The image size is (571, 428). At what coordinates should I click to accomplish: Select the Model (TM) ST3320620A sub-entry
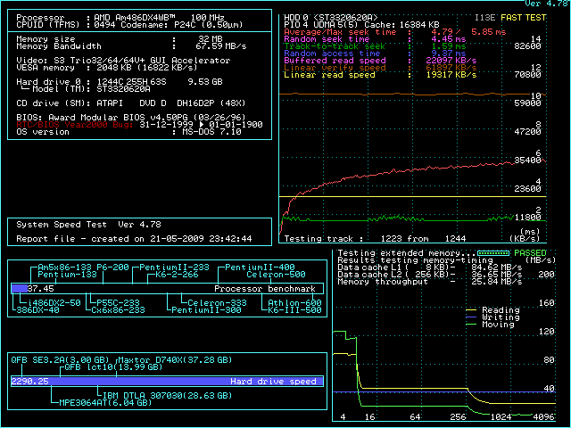(80, 89)
